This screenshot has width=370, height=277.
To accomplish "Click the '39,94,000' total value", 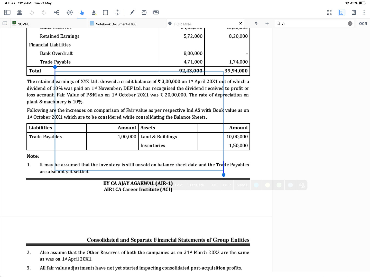I will [x=236, y=71].
